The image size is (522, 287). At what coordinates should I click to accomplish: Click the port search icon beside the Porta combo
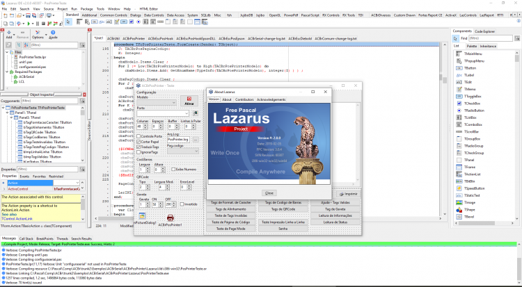coord(195,113)
